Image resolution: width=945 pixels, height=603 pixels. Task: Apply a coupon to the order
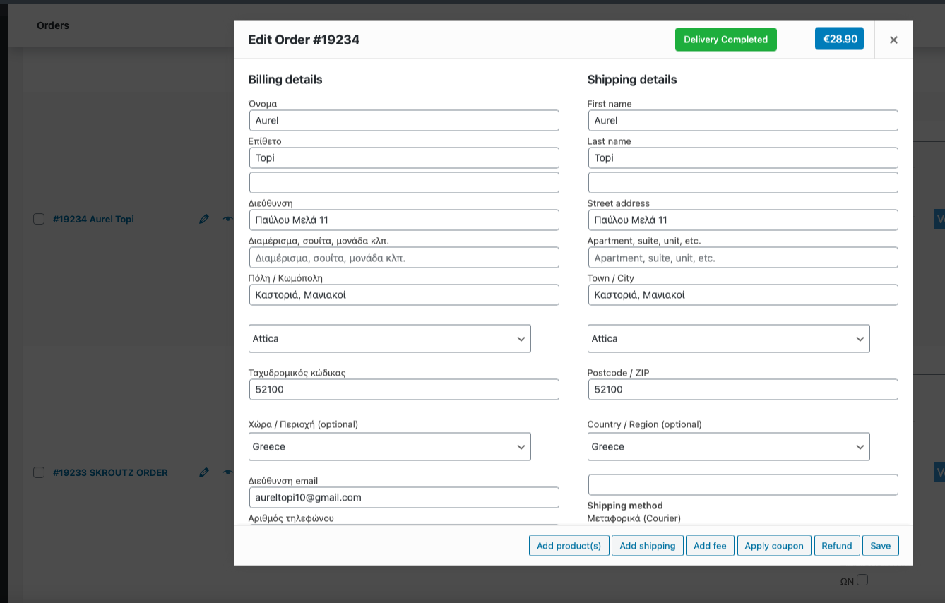tap(774, 545)
